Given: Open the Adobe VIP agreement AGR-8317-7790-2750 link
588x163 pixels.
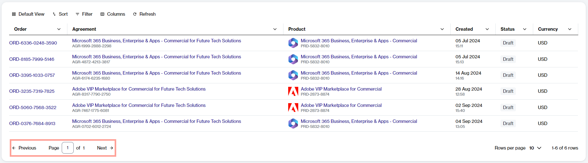Looking at the screenshot, I should pos(139,89).
